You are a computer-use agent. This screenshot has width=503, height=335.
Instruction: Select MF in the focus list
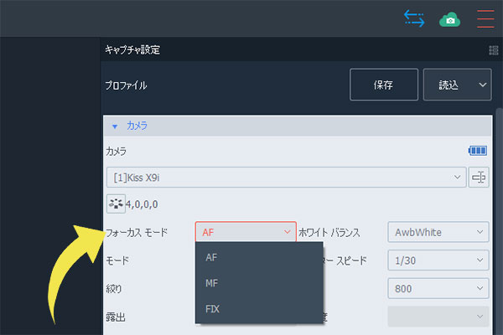pos(211,284)
